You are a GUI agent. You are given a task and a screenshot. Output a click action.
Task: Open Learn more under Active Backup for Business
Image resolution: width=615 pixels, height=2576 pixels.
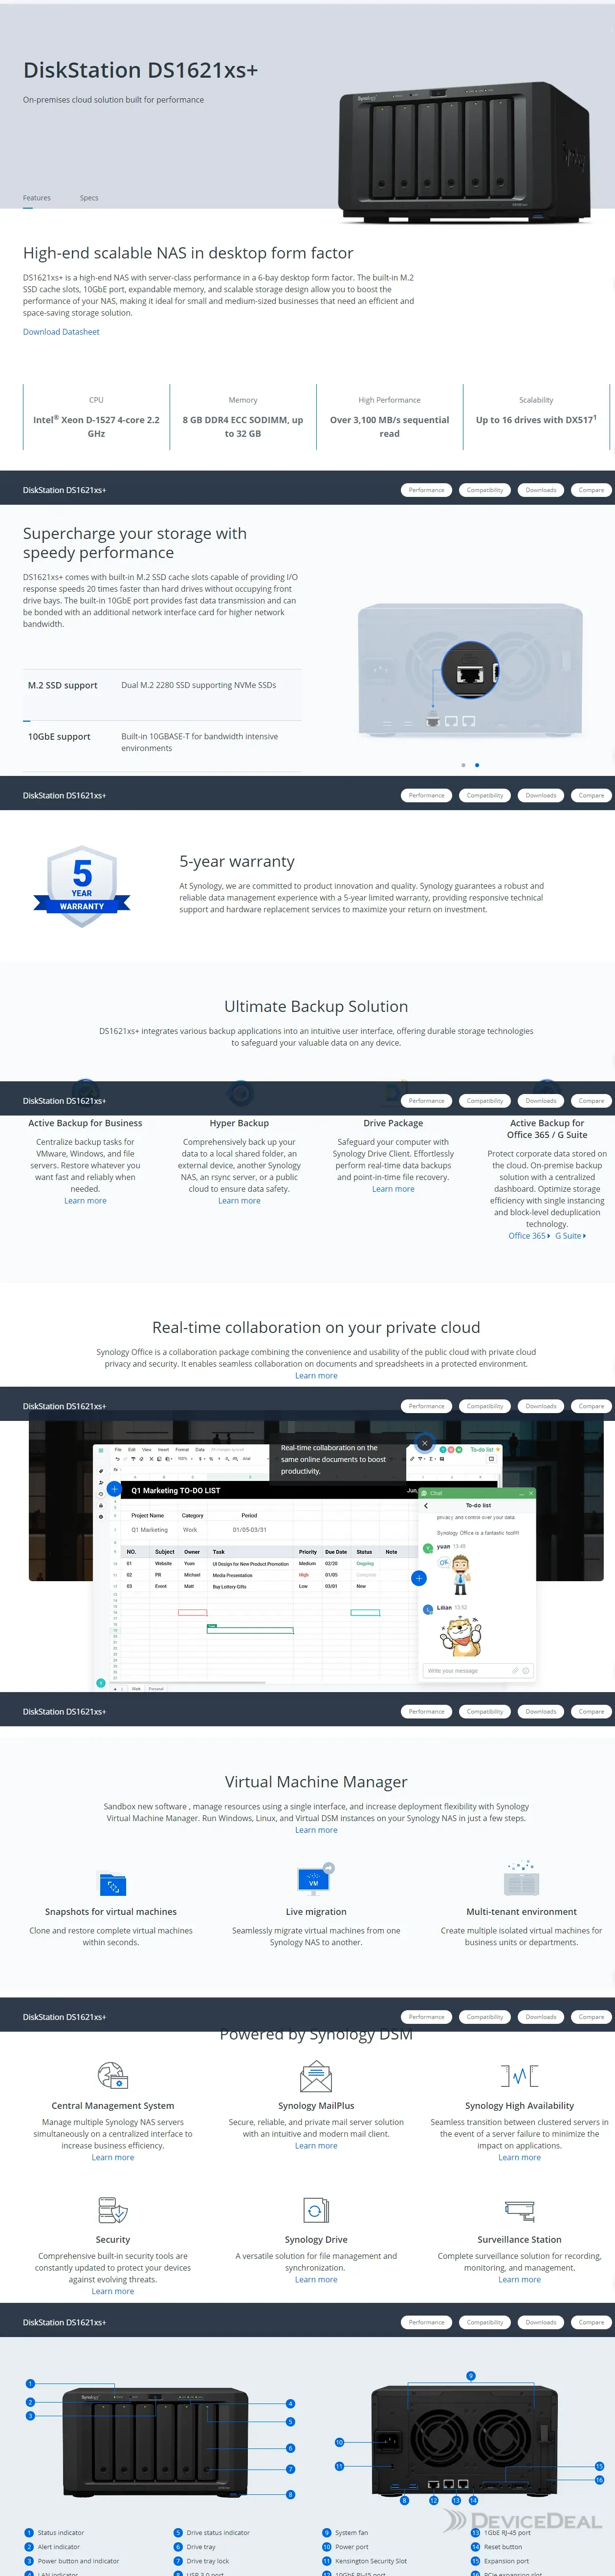pos(85,1201)
